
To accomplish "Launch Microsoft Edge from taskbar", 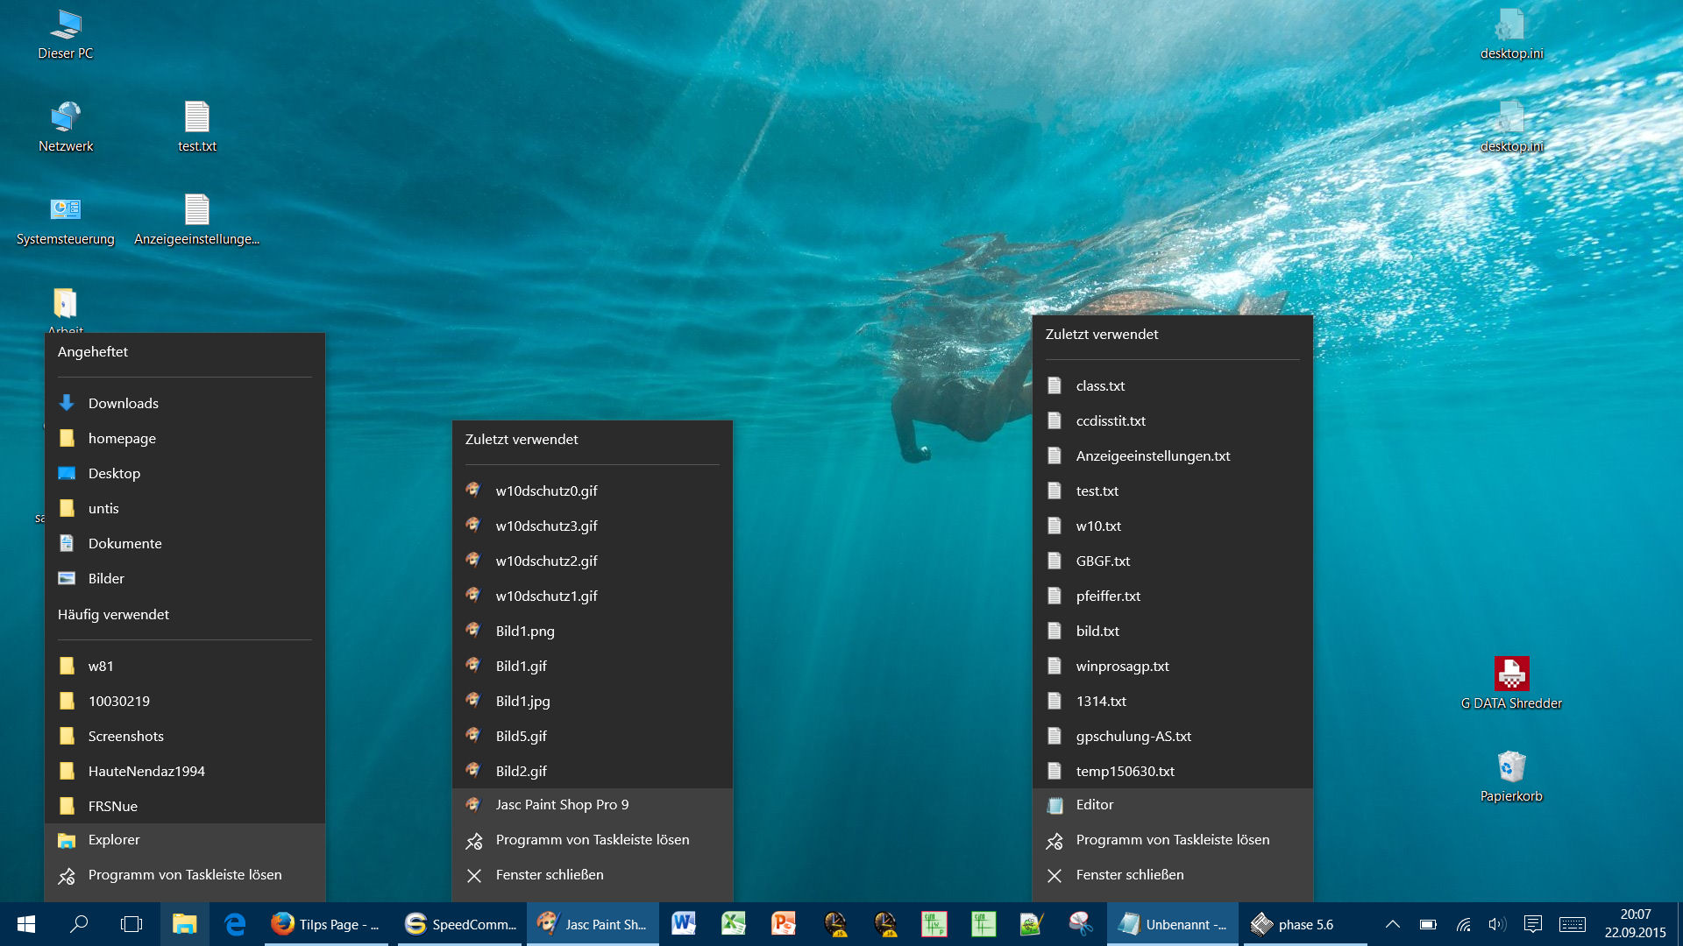I will click(235, 924).
